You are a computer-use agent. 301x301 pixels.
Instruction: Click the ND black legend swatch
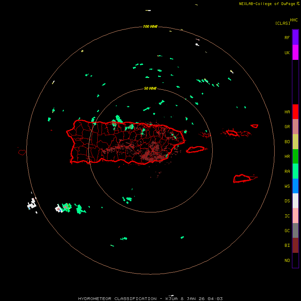pos(295,260)
